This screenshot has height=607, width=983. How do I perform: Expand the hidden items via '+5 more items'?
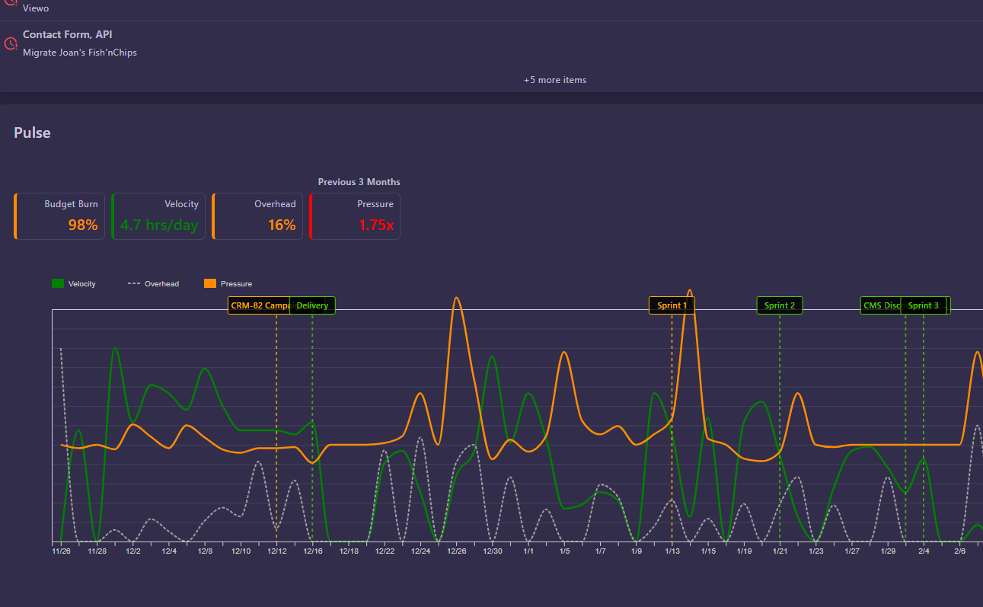click(555, 79)
